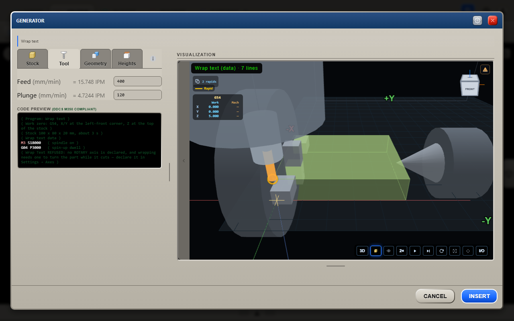Click the 'Wrap text (data) · 7 lines' label
This screenshot has height=321, width=514.
coord(226,68)
